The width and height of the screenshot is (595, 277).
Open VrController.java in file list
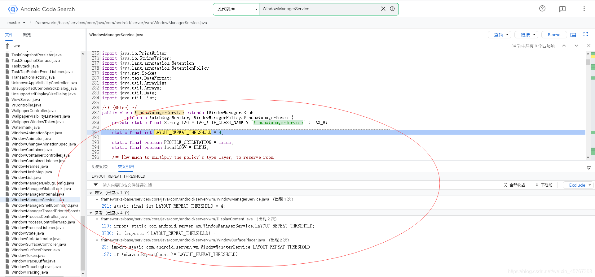tap(26, 105)
